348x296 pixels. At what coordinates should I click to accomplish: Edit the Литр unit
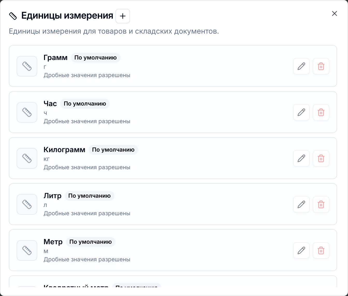(301, 204)
